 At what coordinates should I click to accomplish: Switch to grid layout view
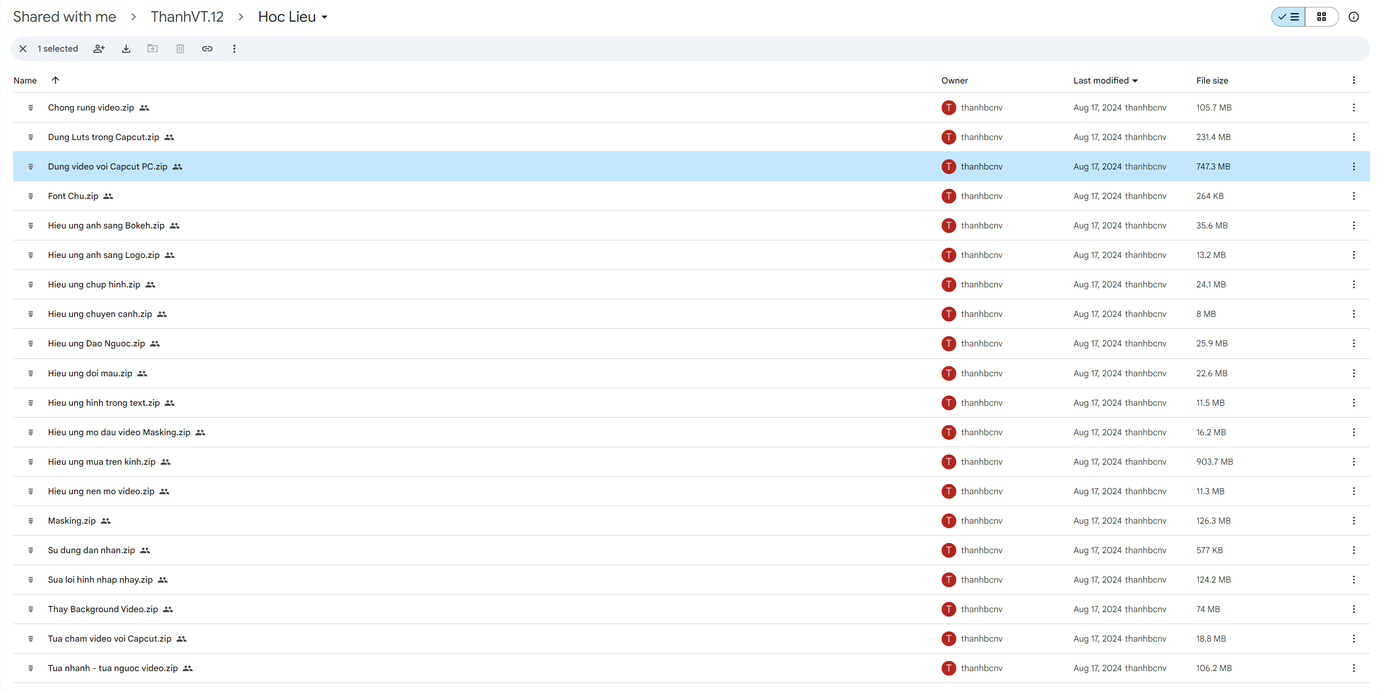tap(1321, 17)
